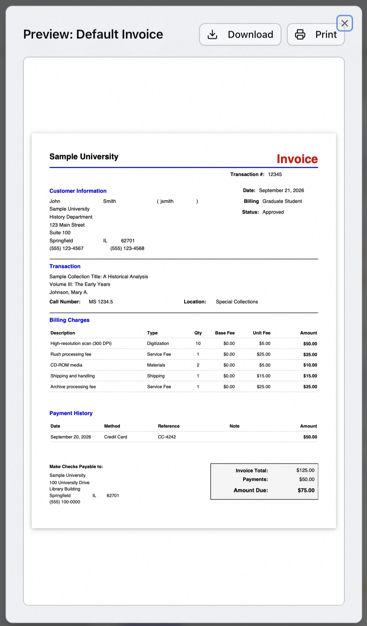Click the 'Transaction' section heading
This screenshot has width=367, height=626.
tap(65, 266)
